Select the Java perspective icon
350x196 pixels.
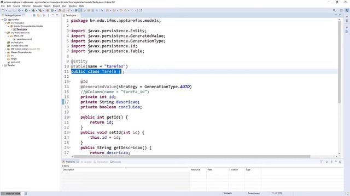(347, 10)
